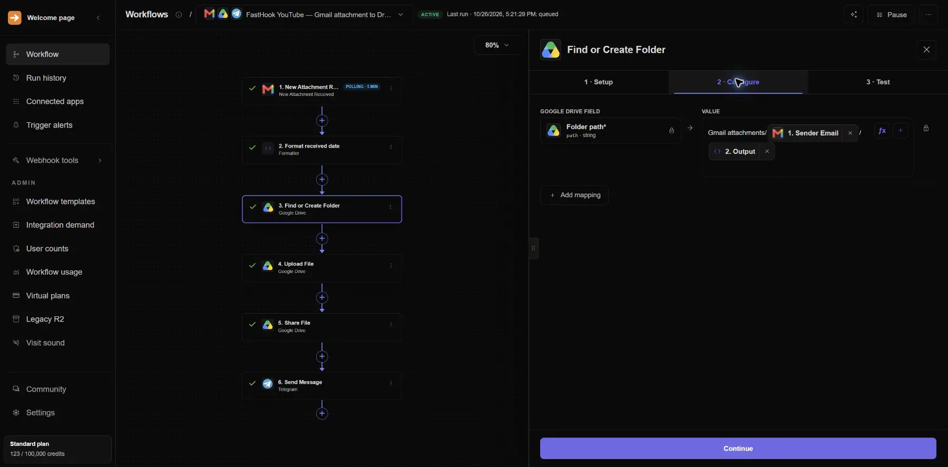Switch to the 1 · Setup tab
The width and height of the screenshot is (948, 467).
tap(599, 82)
